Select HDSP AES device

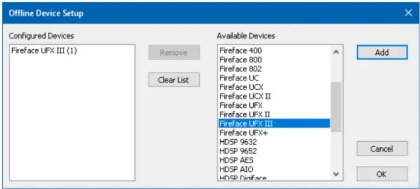pos(274,160)
